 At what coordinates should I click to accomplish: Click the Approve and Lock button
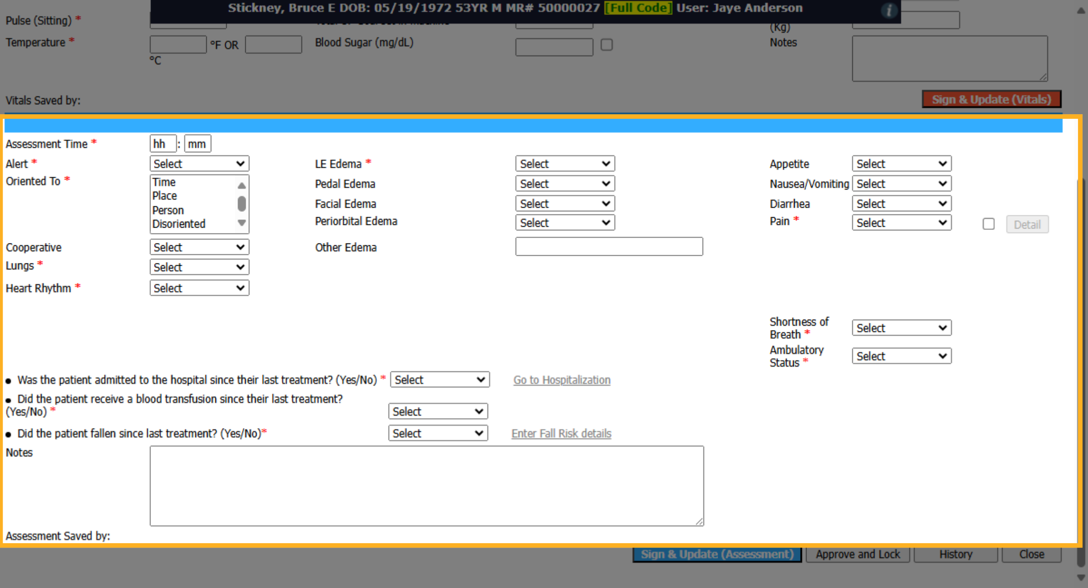858,554
